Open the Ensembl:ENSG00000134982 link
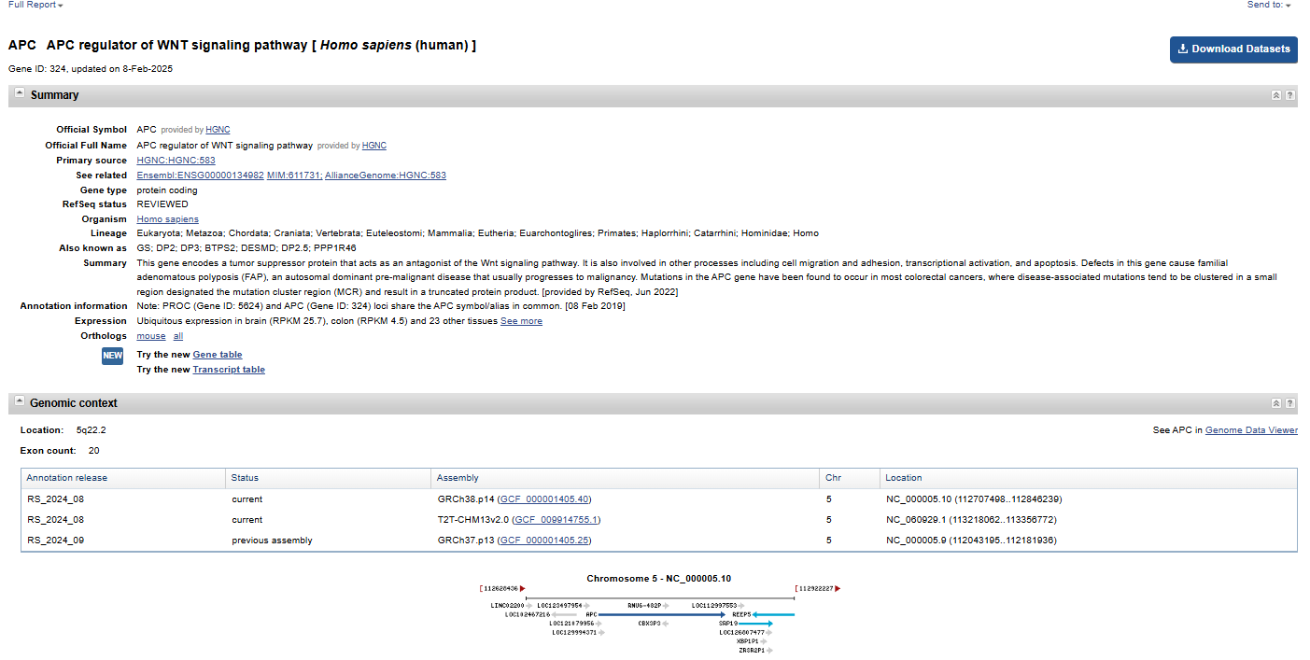This screenshot has height=660, width=1310. pos(200,176)
